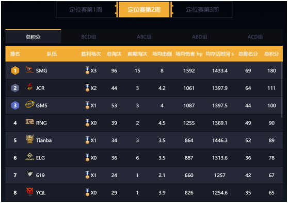
Task: Click the 总淘汰 column header
Action: click(114, 54)
